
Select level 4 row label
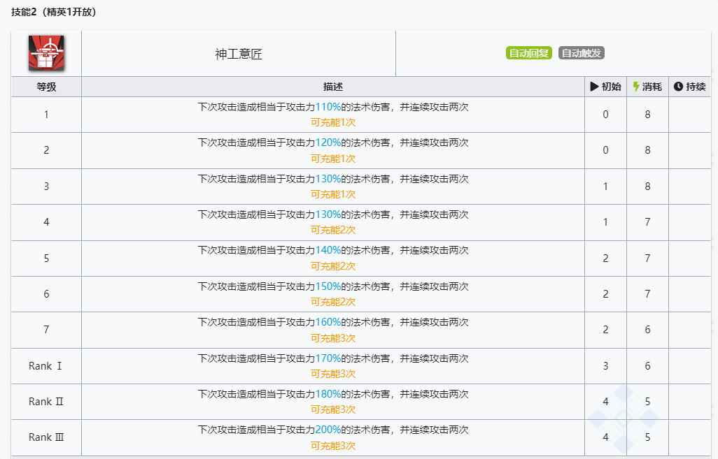tap(46, 221)
